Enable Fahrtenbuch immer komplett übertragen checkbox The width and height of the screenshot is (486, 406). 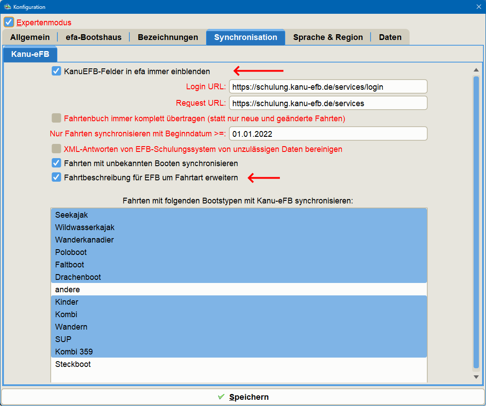click(56, 119)
